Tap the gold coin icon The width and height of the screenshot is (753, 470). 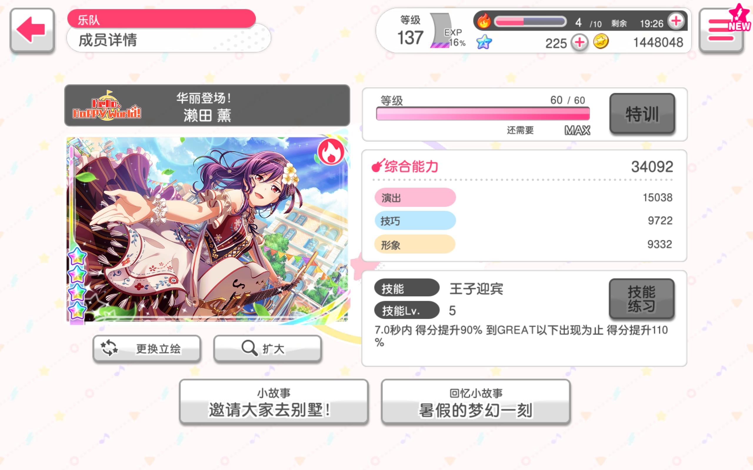601,41
